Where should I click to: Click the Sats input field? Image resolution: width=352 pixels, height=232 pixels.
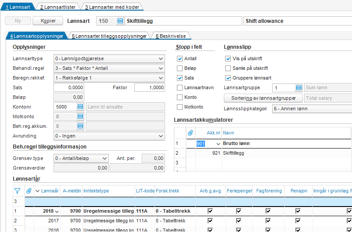[69, 88]
